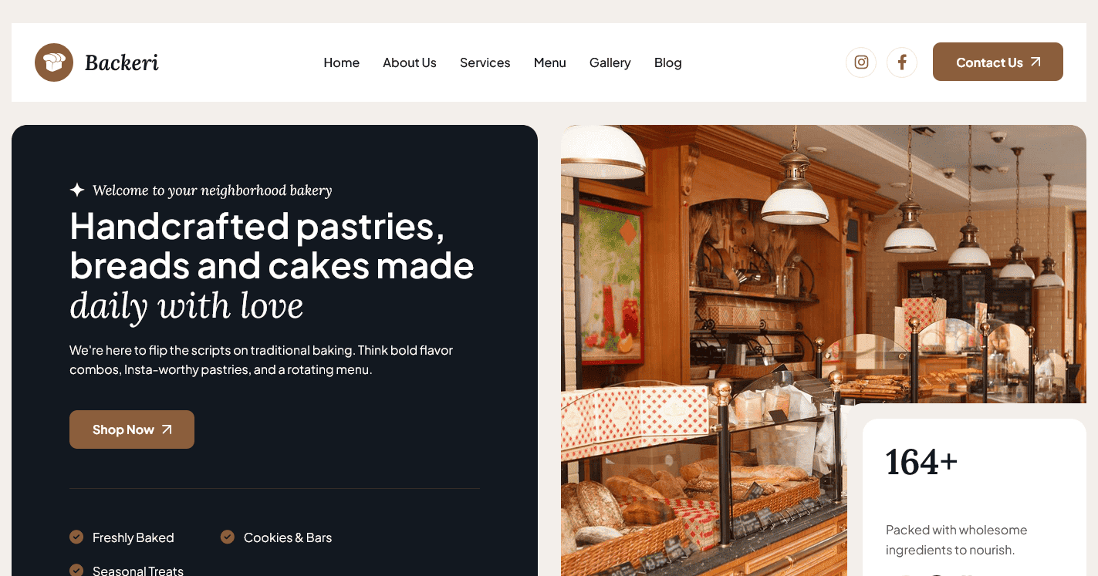Click the Contact Us button
The width and height of the screenshot is (1098, 576).
[998, 62]
